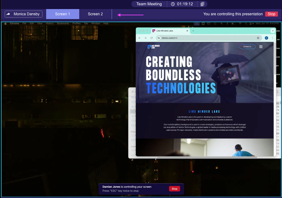Open the File menu in the macOS menu bar
This screenshot has width=282, height=198.
[24, 23]
